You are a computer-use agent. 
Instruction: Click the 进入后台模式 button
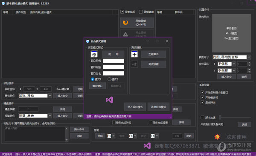(135, 107)
